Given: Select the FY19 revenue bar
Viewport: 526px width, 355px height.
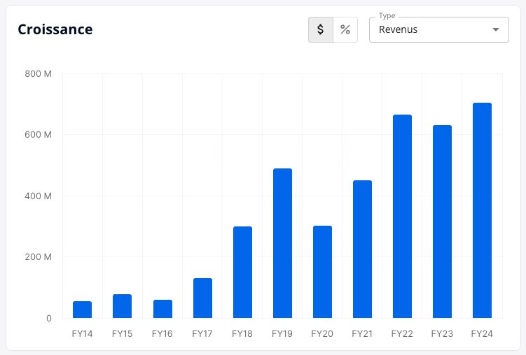Looking at the screenshot, I should coord(282,243).
